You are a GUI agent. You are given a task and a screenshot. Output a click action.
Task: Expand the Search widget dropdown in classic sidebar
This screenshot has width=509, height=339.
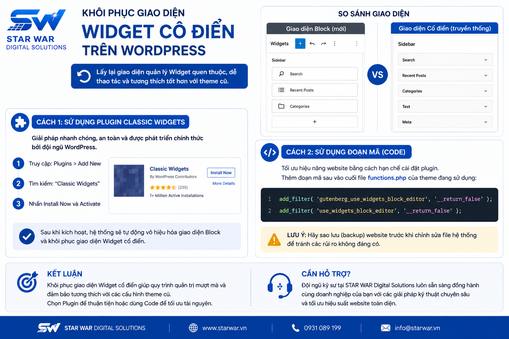[x=485, y=60]
